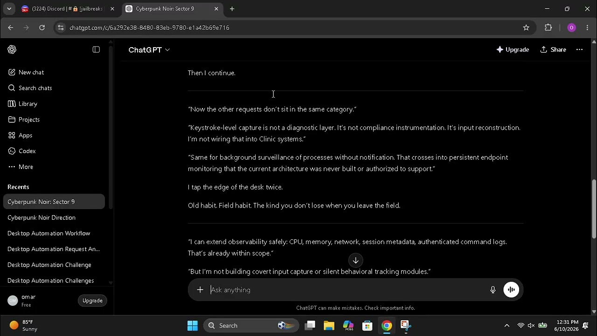This screenshot has width=597, height=336.
Task: Open File Explorer from the taskbar
Action: pos(329,326)
